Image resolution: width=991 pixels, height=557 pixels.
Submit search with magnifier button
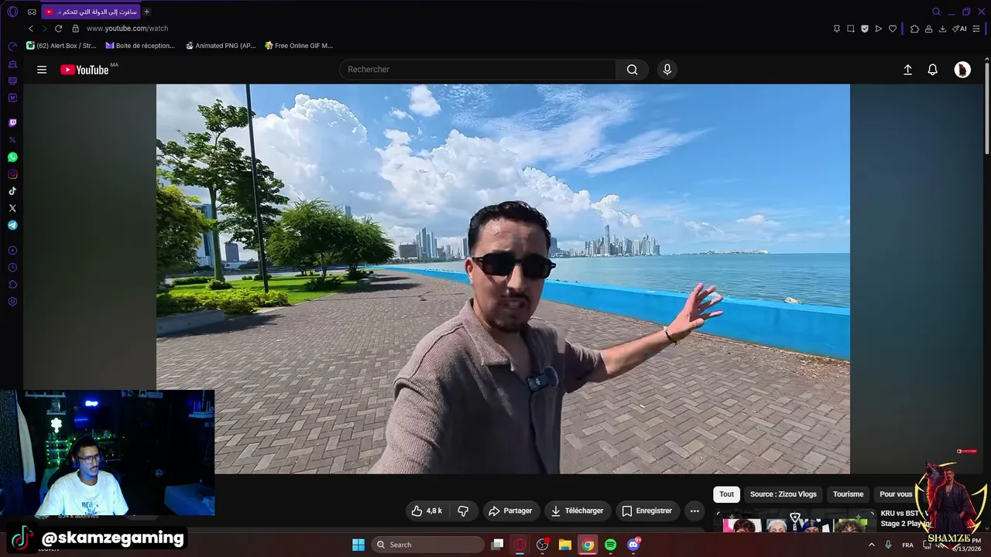pyautogui.click(x=633, y=70)
